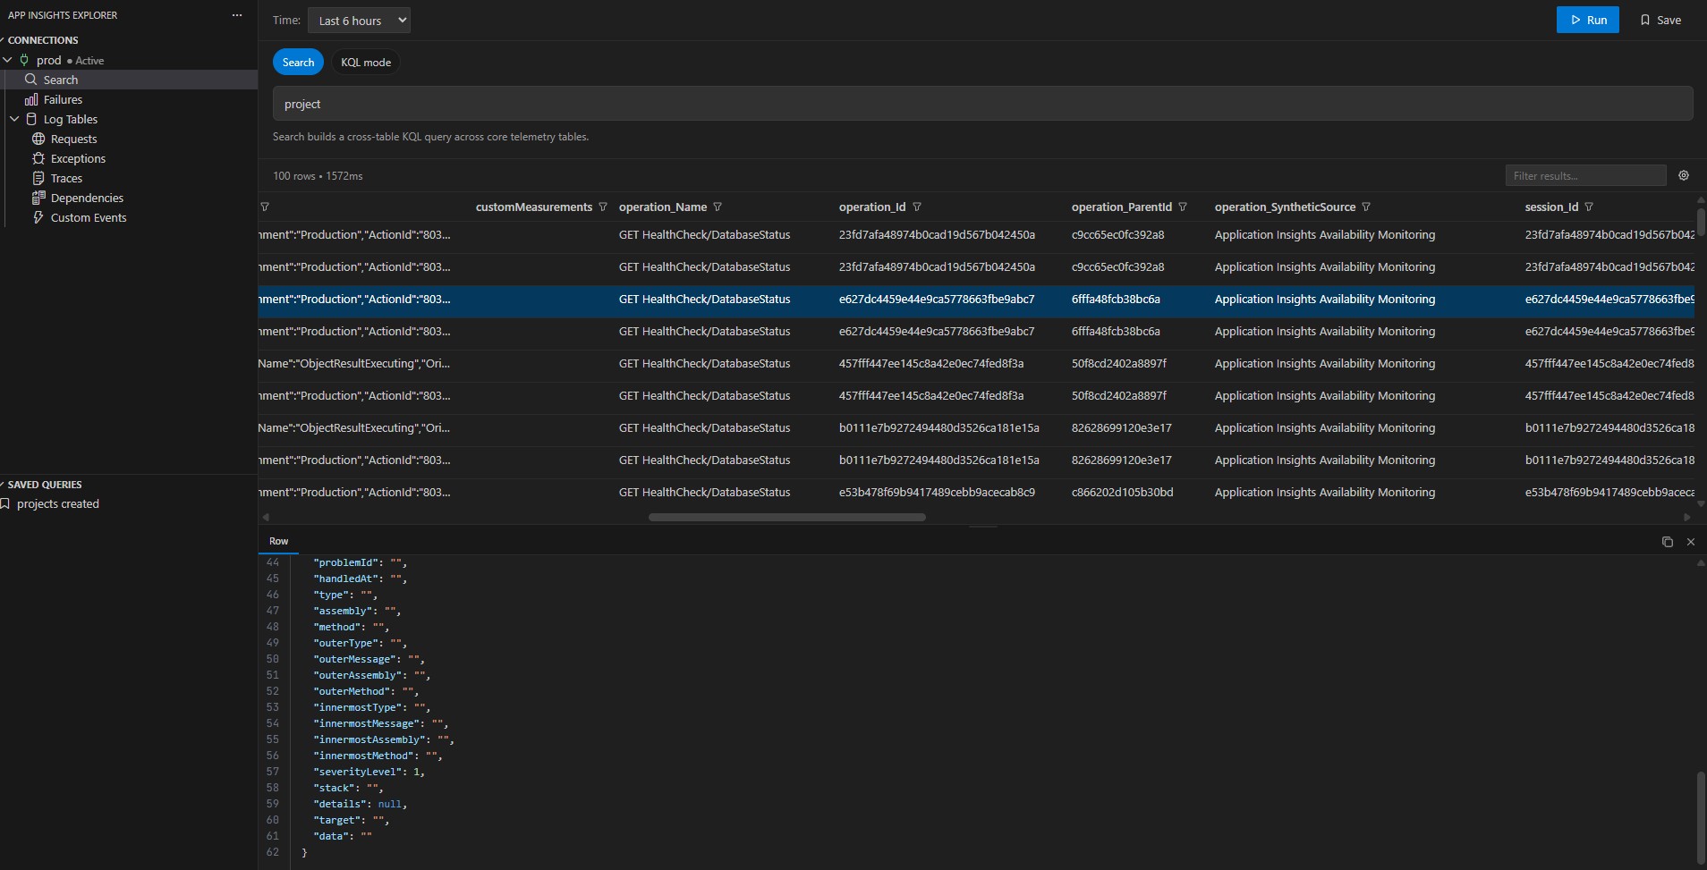Screen dimensions: 1707x870
Task: Filter the operation_SyntheticSource column
Action: click(x=1366, y=207)
